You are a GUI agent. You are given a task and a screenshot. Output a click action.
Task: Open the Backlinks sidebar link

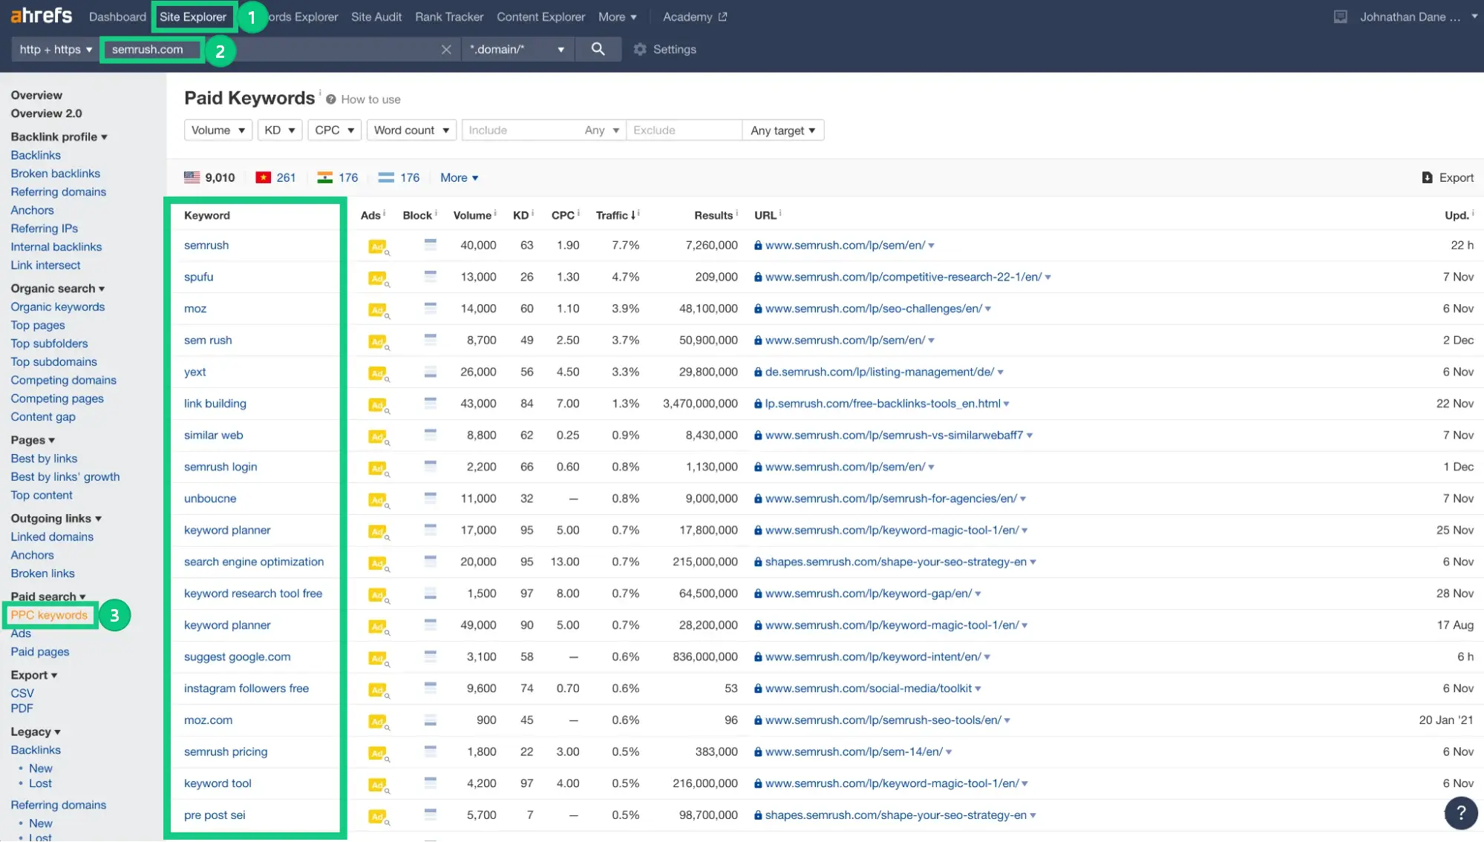(x=36, y=156)
